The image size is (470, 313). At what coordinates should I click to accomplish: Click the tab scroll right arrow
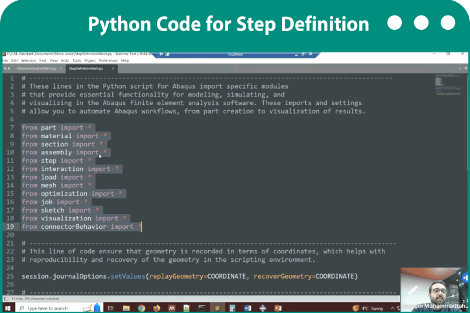click(x=9, y=69)
